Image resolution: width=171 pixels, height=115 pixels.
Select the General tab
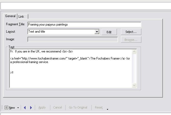pyautogui.click(x=10, y=16)
